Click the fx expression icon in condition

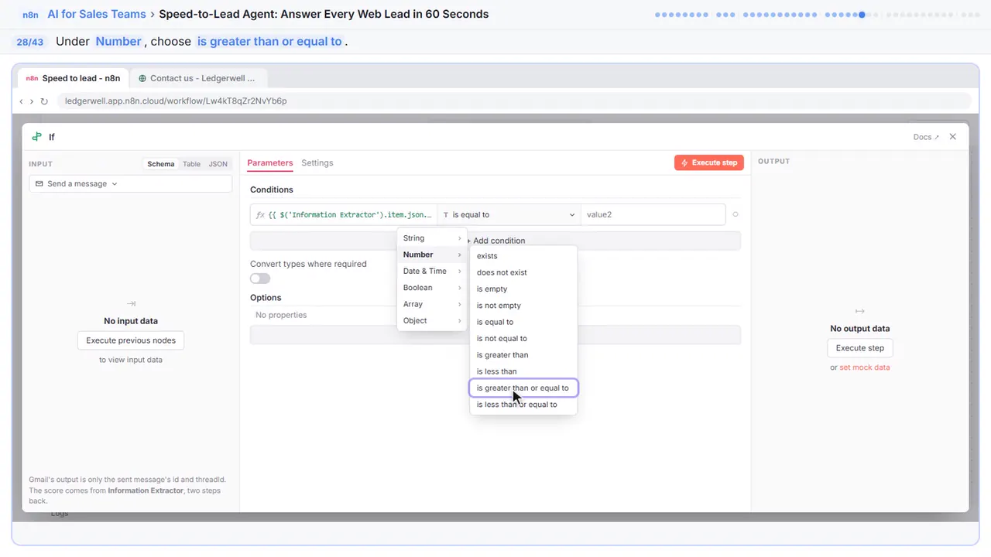pyautogui.click(x=260, y=214)
